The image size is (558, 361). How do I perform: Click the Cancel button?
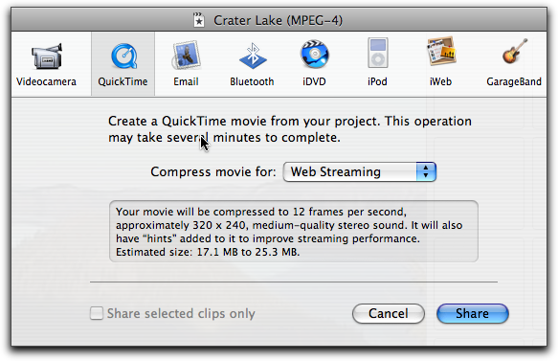pos(389,314)
